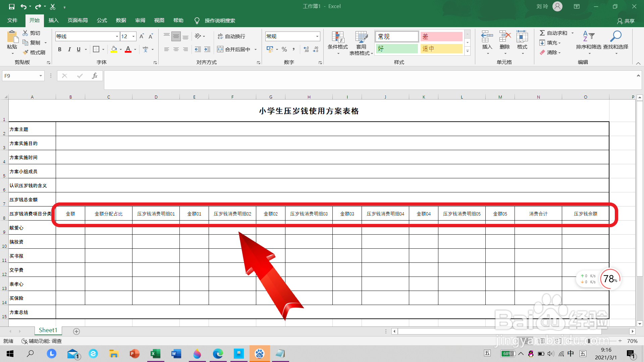Toggle Italic formatting
644x362 pixels.
(69, 49)
